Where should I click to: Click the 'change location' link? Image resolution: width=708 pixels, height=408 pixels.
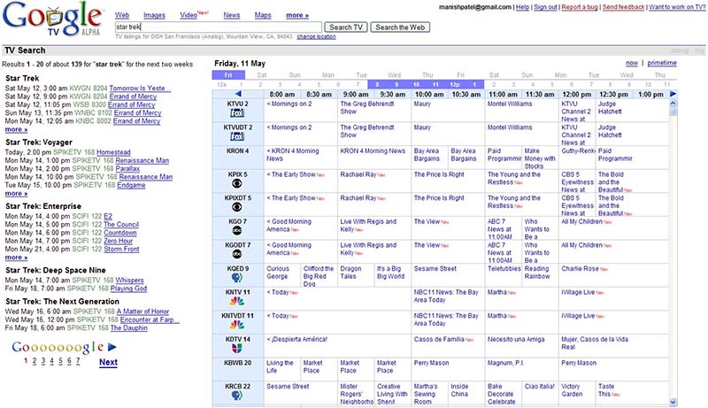click(x=317, y=37)
